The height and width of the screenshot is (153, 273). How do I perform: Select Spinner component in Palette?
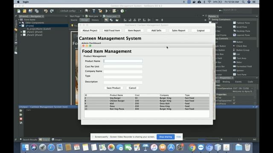tap(238, 71)
